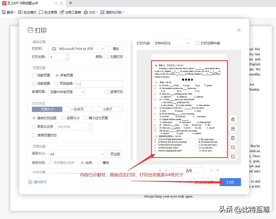
Task: Open the 水印 watermark menu
Action: coord(91,12)
